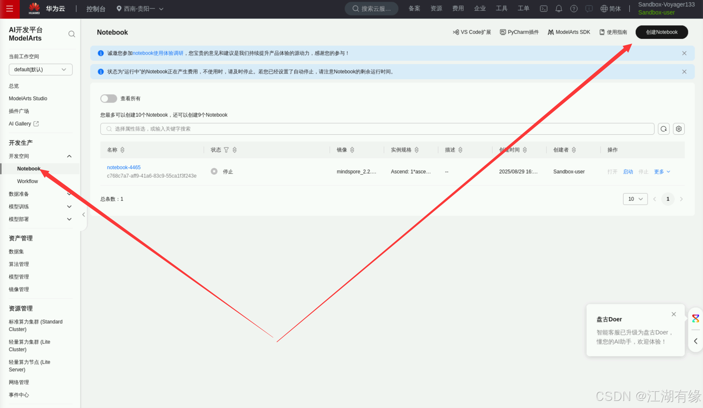
Task: Open the 企业 top menu
Action: (x=479, y=8)
